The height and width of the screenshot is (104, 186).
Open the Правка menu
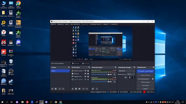[x=60, y=24]
